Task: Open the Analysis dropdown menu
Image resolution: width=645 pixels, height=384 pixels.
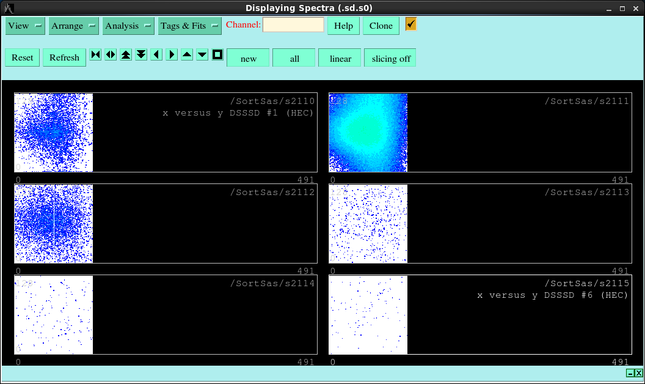Action: (128, 26)
